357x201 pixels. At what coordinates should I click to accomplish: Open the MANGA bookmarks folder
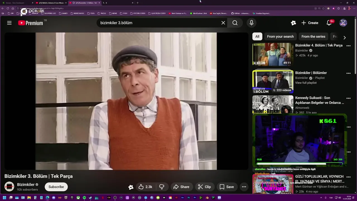[33, 13]
